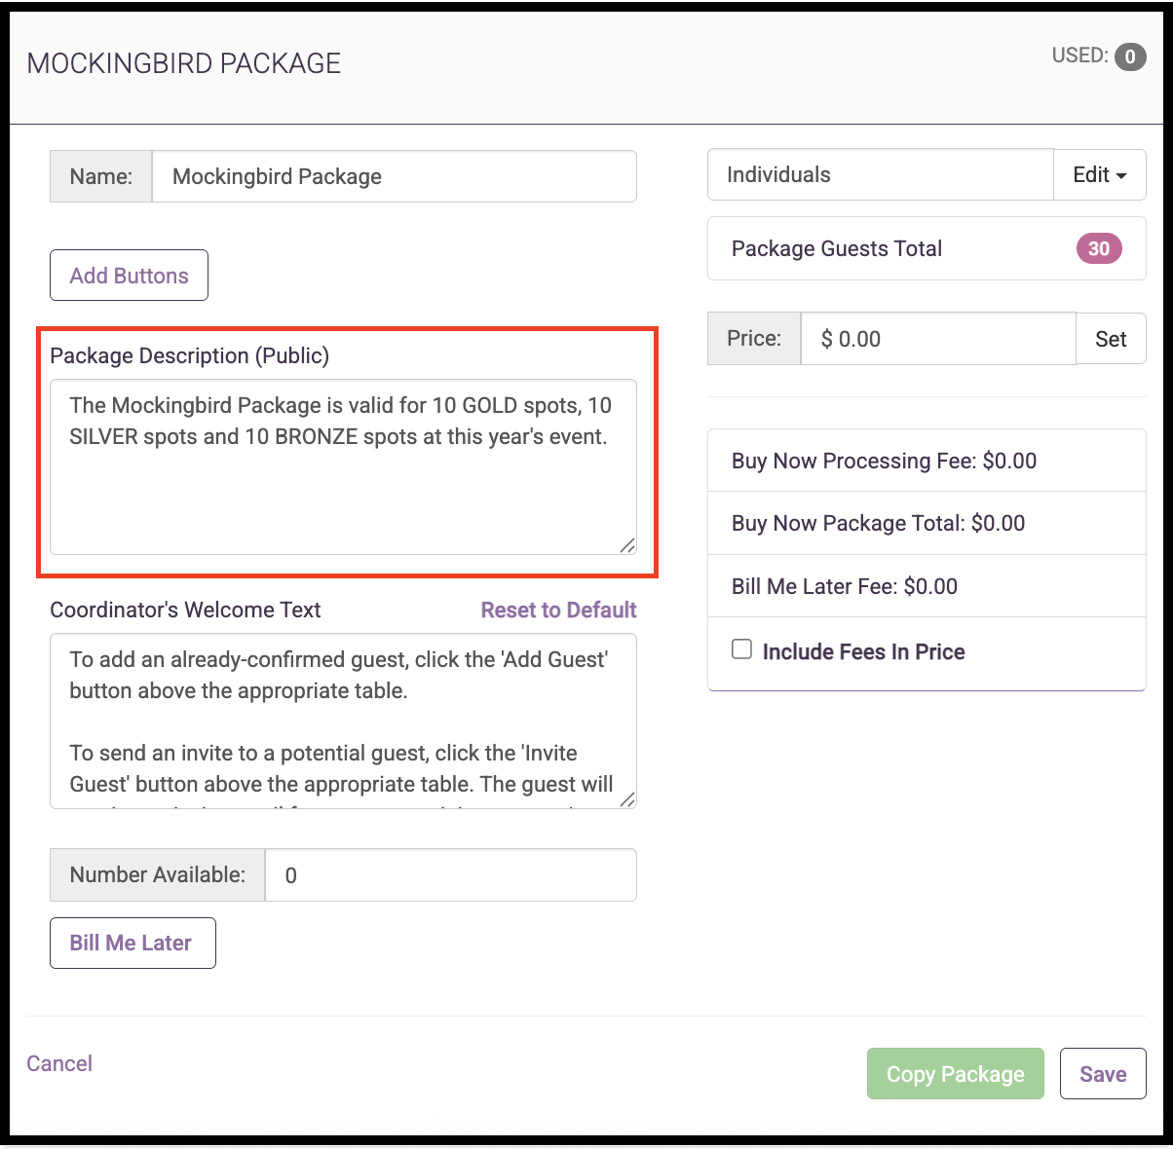
Task: Click into the Price input field
Action: pos(938,339)
